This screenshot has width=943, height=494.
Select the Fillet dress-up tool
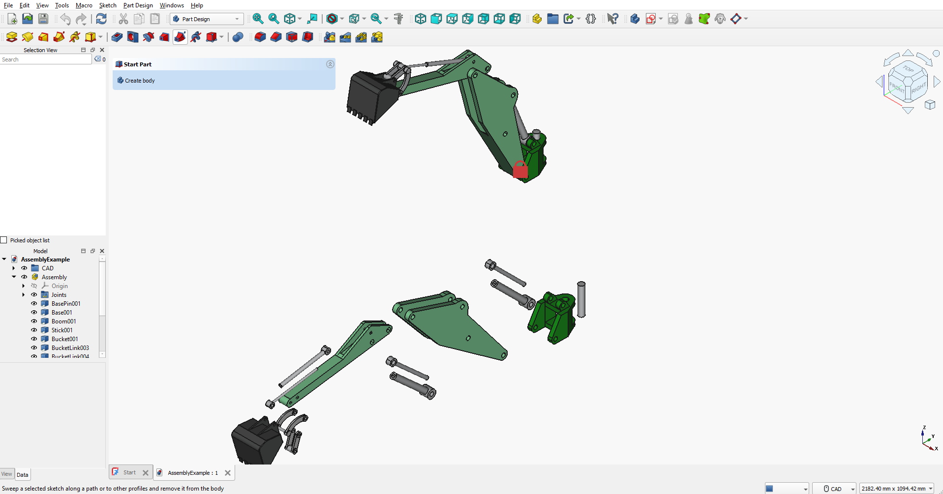tap(260, 37)
